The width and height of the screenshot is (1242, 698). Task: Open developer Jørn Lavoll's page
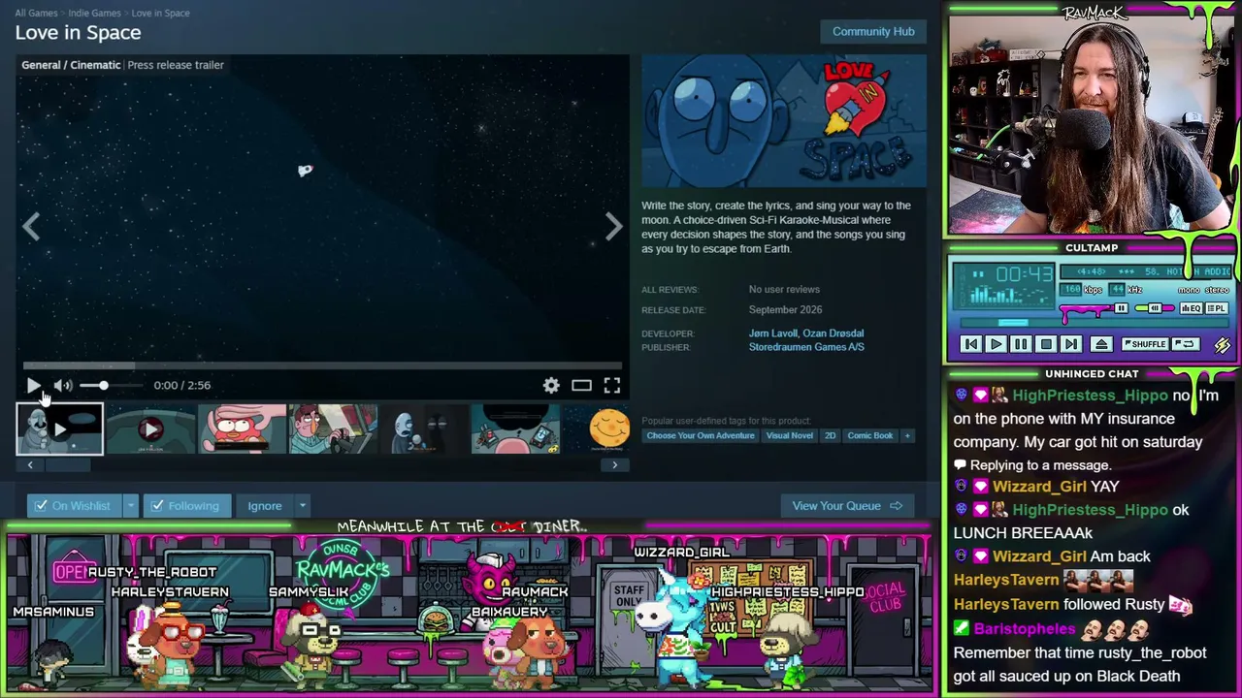773,333
